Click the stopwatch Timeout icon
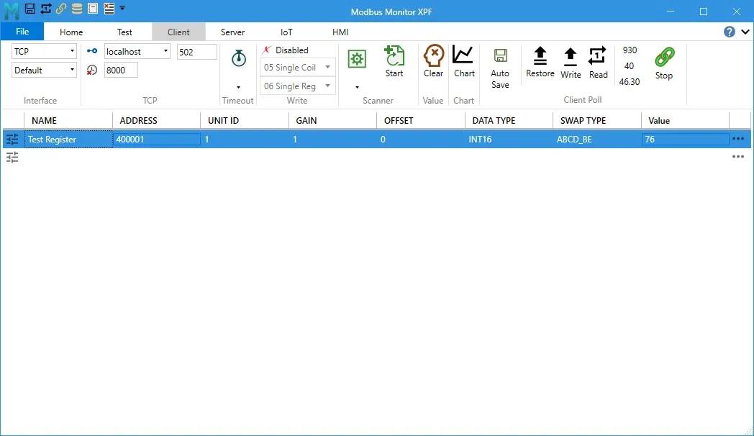Image resolution: width=754 pixels, height=436 pixels. pos(239,58)
